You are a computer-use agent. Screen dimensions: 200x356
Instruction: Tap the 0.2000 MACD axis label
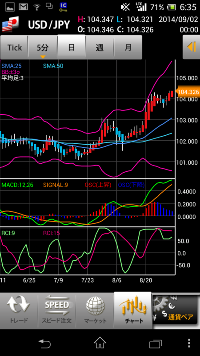coord(187,204)
